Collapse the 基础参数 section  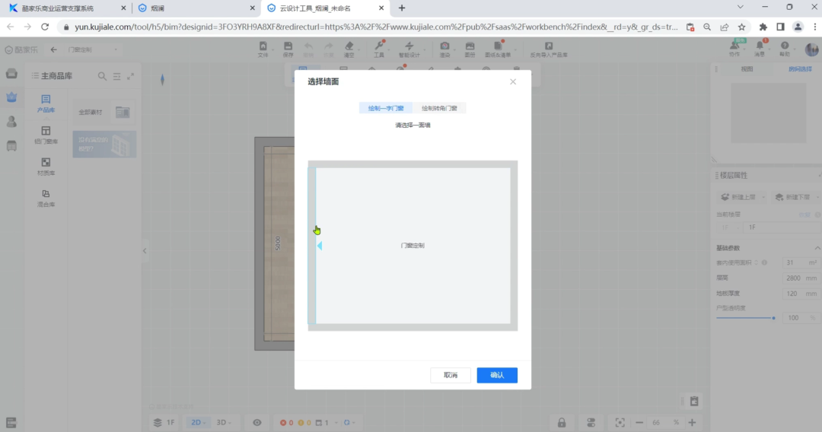pyautogui.click(x=817, y=248)
